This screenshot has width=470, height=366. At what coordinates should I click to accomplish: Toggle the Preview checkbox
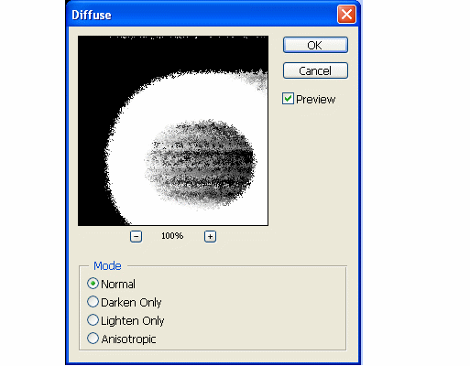(288, 99)
